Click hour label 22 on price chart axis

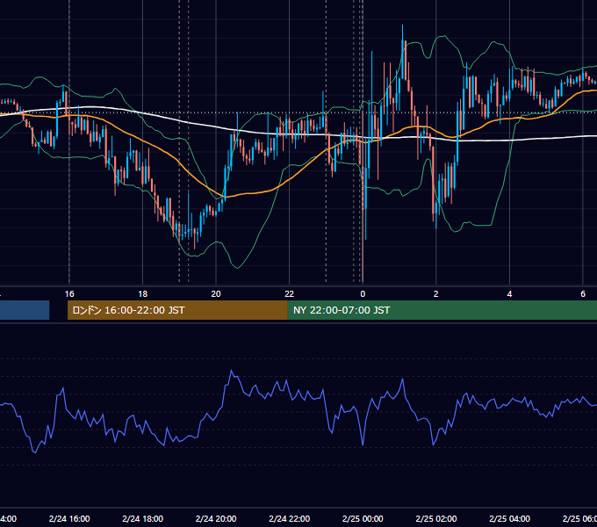[x=290, y=294]
